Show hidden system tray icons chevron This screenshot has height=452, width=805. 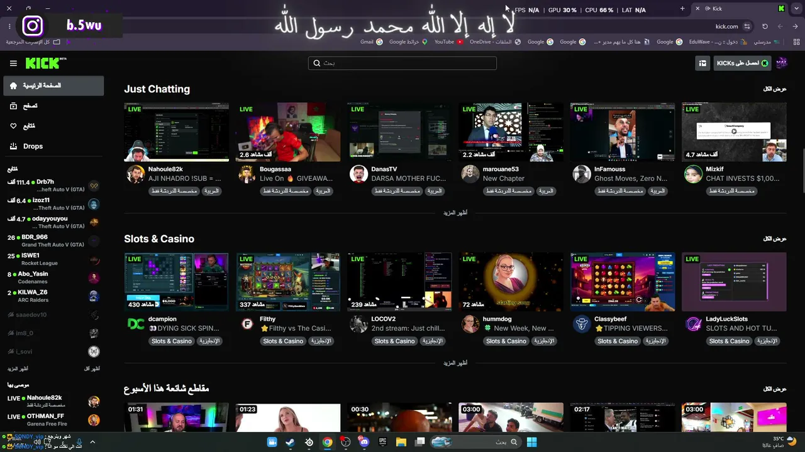(x=92, y=442)
